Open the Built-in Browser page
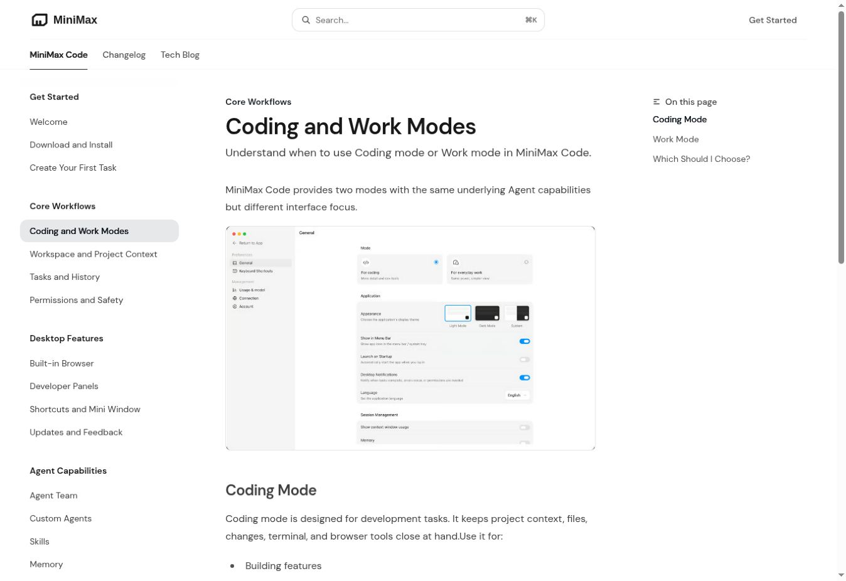 click(x=62, y=363)
